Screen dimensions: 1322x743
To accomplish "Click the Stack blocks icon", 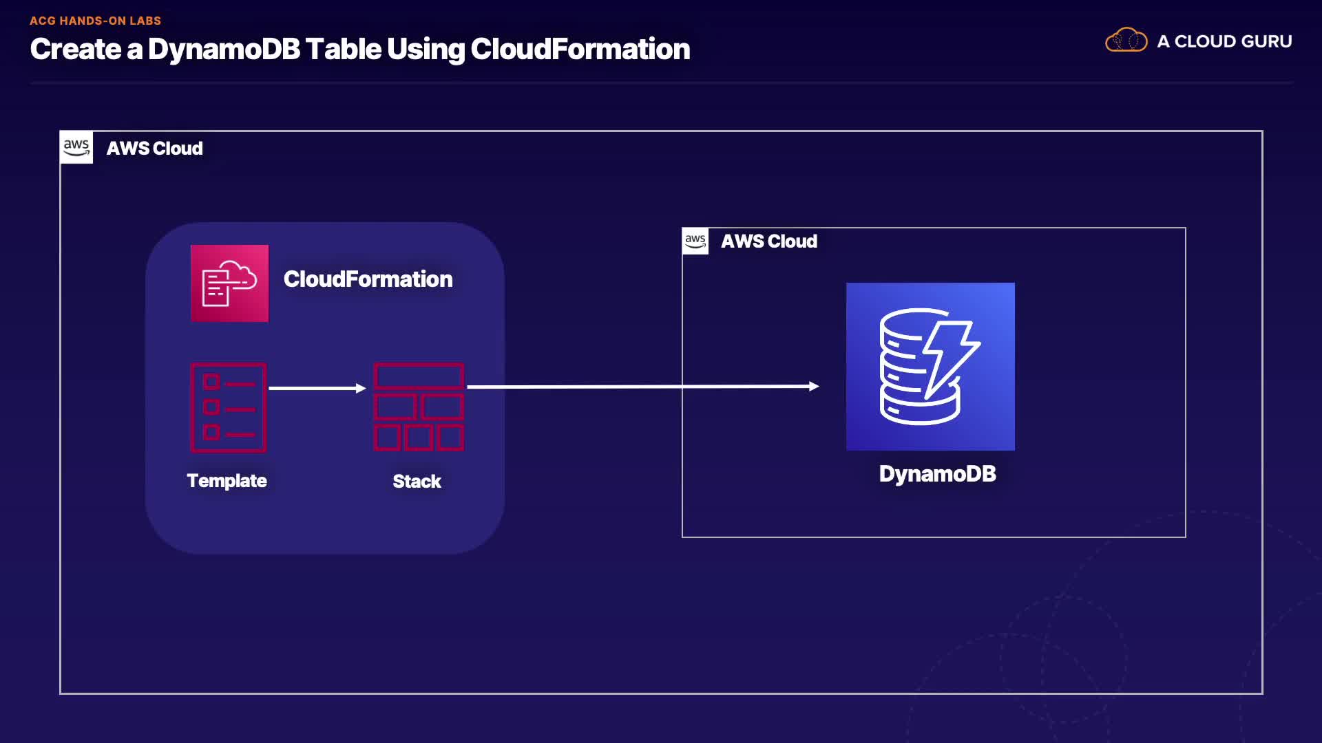I will [418, 407].
